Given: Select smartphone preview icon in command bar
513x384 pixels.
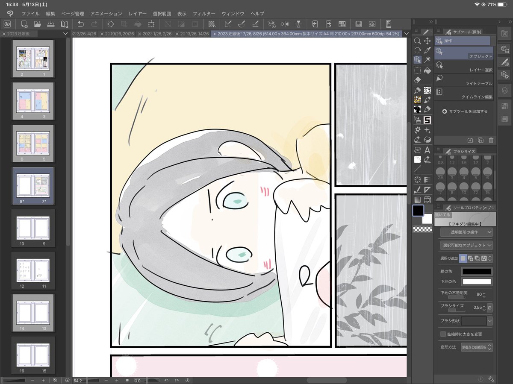Looking at the screenshot, I should click(389, 24).
